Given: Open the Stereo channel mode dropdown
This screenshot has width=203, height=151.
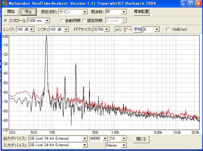Looking at the screenshot, I should pyautogui.click(x=124, y=145).
